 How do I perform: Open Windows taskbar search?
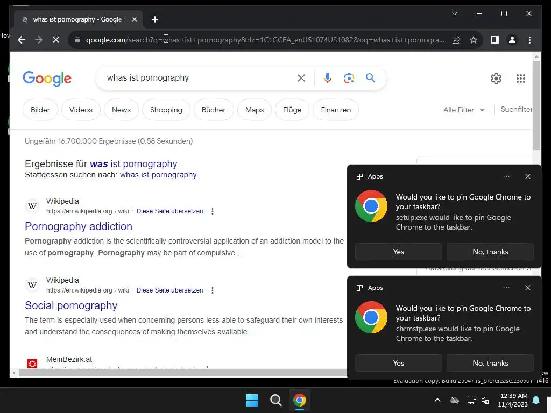[276, 400]
